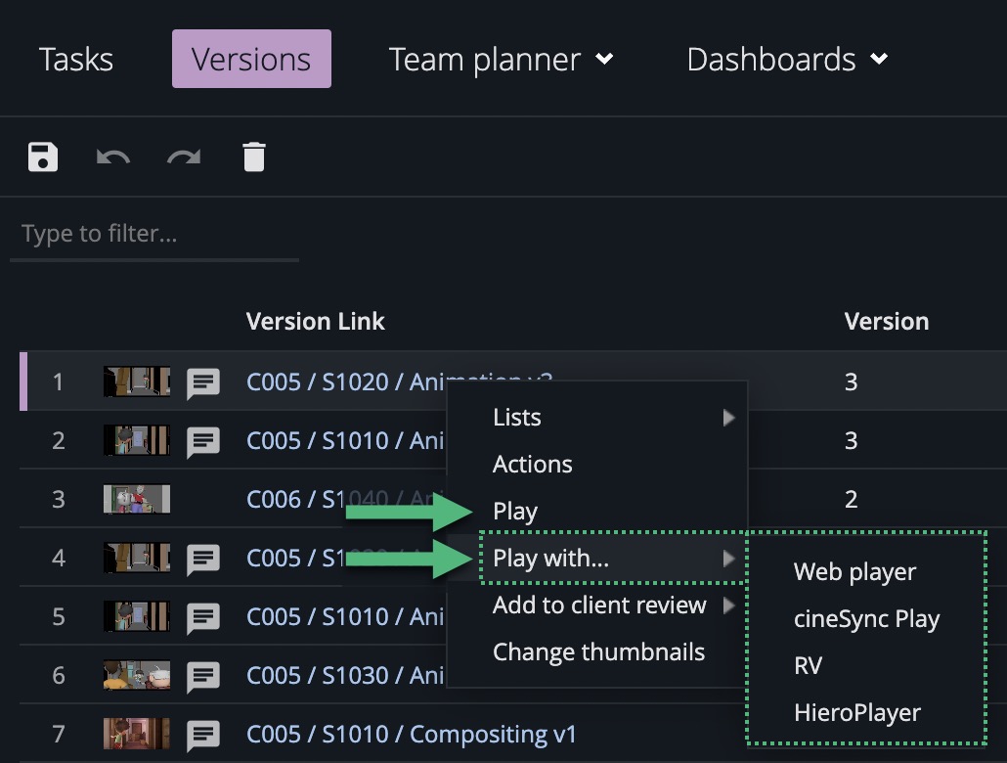Click the note icon beside C005 / S1030
Viewport: 1007px width, 763px height.
[x=203, y=676]
